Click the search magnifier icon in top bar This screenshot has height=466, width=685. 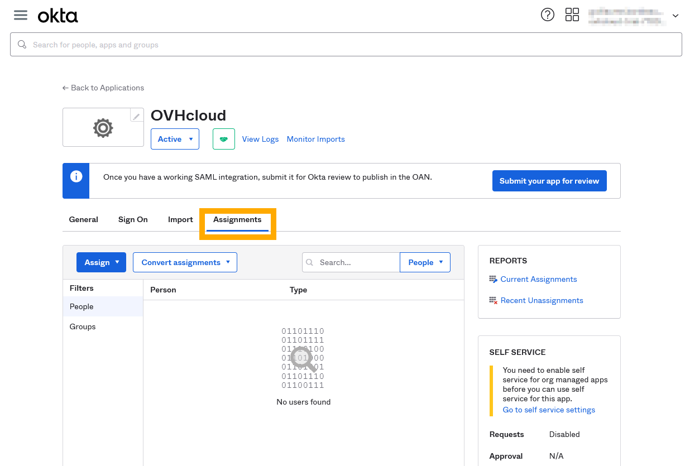(x=22, y=45)
